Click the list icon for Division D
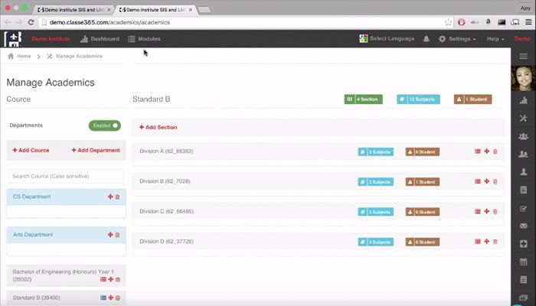The height and width of the screenshot is (306, 536). point(478,242)
